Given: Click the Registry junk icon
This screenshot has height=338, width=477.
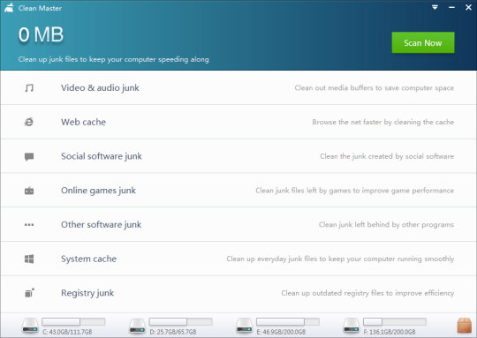Looking at the screenshot, I should [x=29, y=293].
